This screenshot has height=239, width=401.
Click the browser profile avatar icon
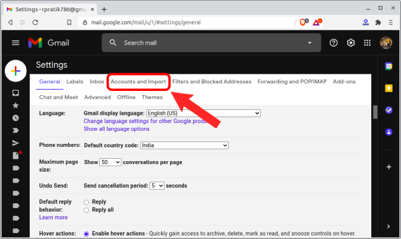(x=366, y=23)
